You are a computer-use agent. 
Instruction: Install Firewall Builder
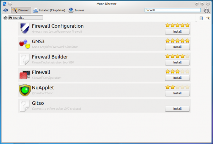pos(177,62)
